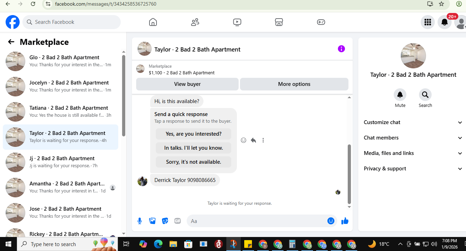466x251 pixels.
Task: Click Taylor's large profile thumbnail in right panel
Action: (x=413, y=56)
